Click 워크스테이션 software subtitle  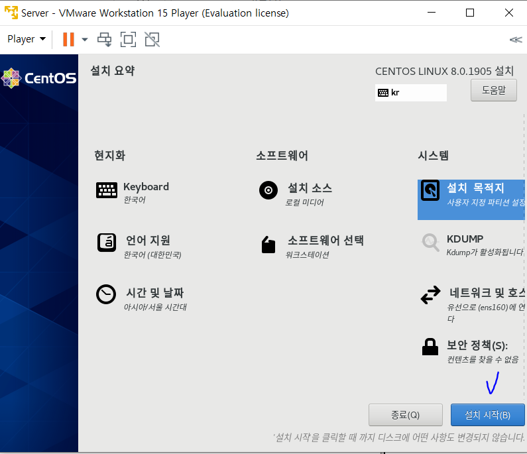pos(307,255)
